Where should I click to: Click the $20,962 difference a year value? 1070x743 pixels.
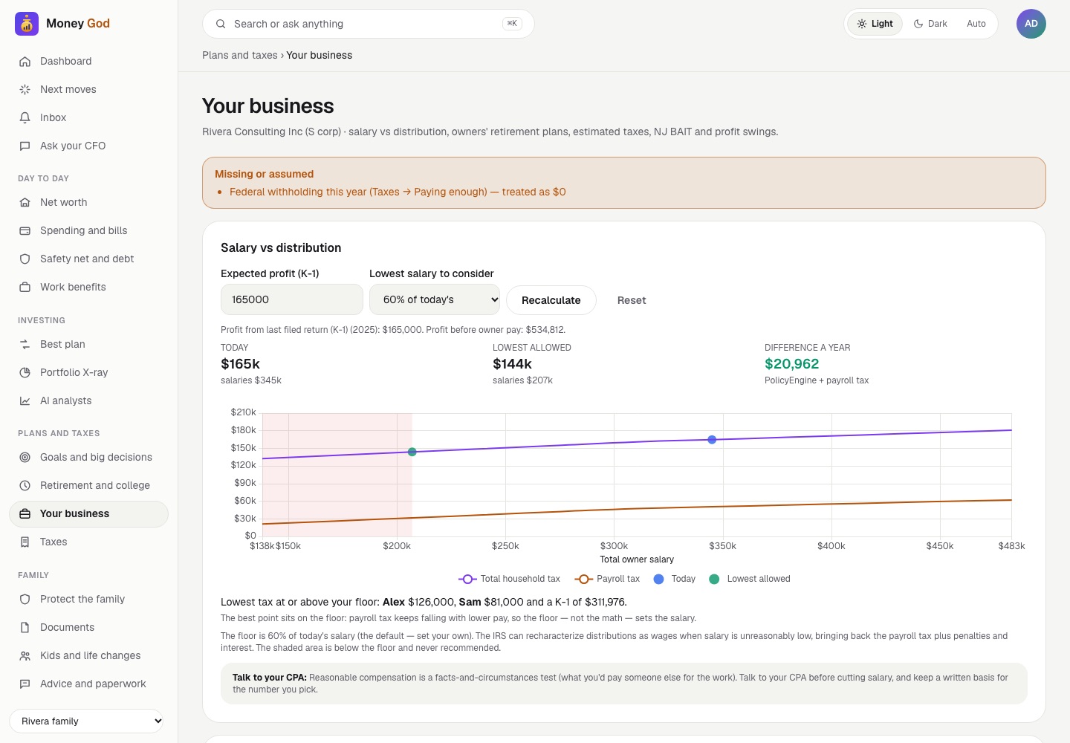792,364
